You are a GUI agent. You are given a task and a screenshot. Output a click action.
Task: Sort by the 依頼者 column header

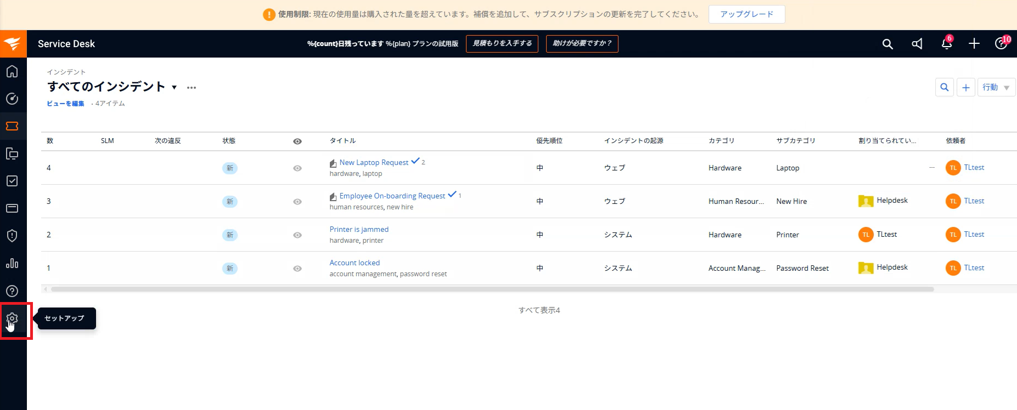point(956,141)
